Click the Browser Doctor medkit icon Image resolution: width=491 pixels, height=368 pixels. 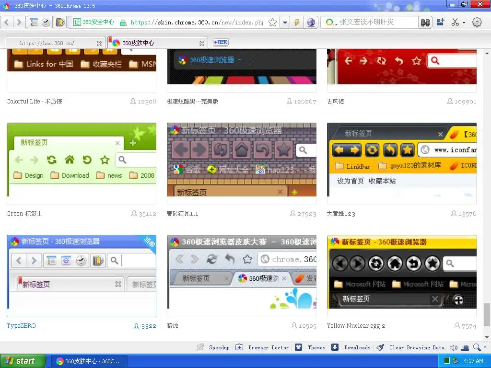coord(239,347)
